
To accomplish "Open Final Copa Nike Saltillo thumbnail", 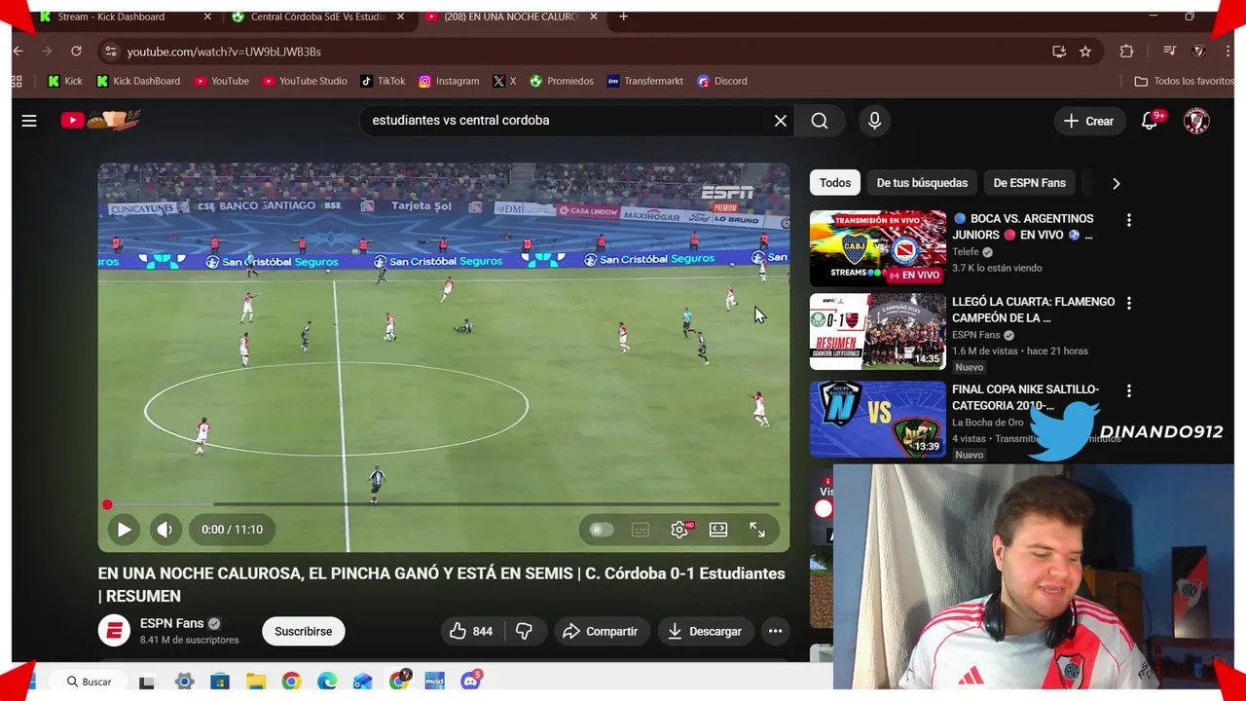I will pos(877,420).
